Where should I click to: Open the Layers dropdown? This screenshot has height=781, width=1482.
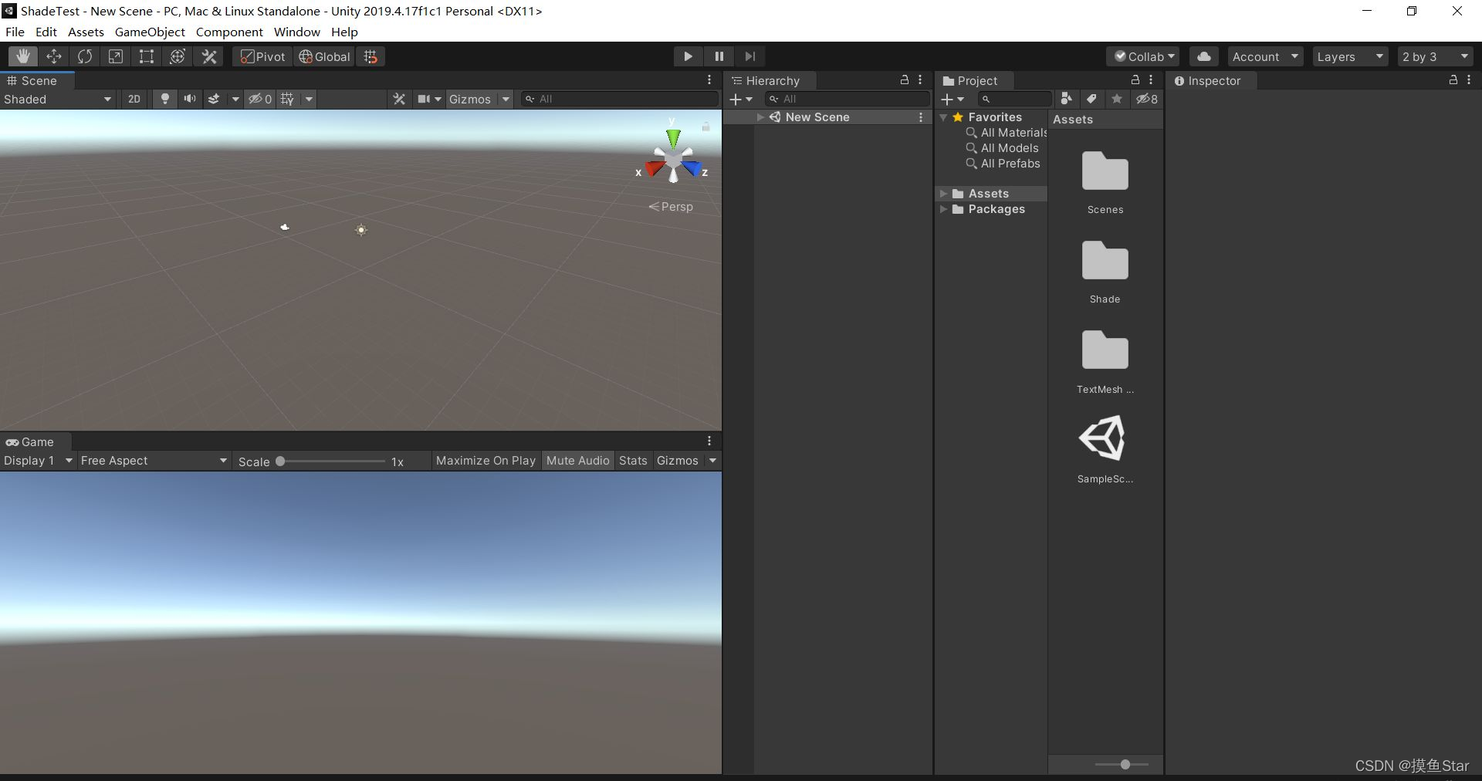(x=1350, y=56)
